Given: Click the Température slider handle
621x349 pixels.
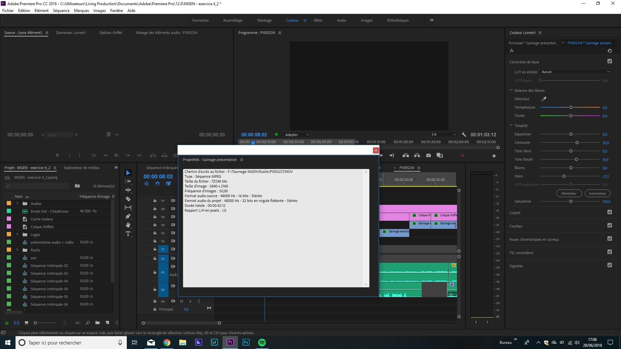Looking at the screenshot, I should click(x=571, y=107).
